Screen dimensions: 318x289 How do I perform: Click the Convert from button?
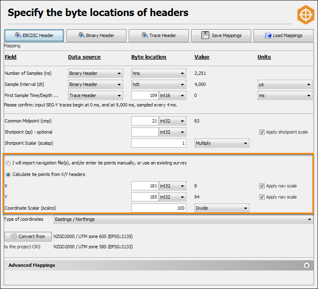click(28, 236)
